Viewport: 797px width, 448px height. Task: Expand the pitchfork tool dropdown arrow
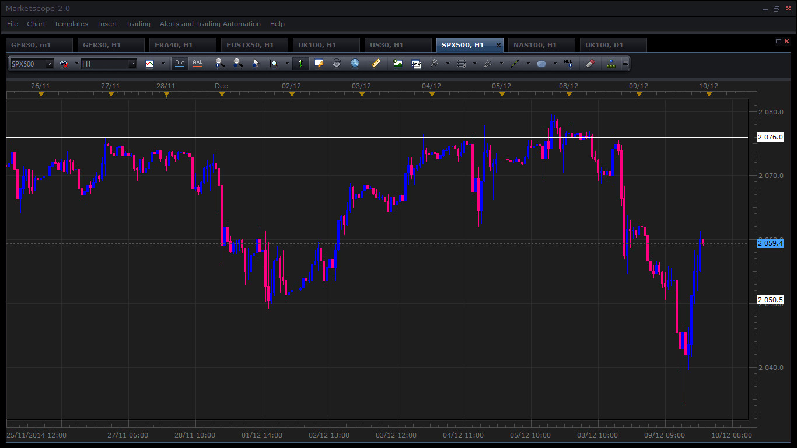click(x=448, y=64)
